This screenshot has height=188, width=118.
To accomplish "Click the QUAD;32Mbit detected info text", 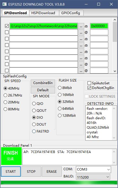I will coord(98,128).
